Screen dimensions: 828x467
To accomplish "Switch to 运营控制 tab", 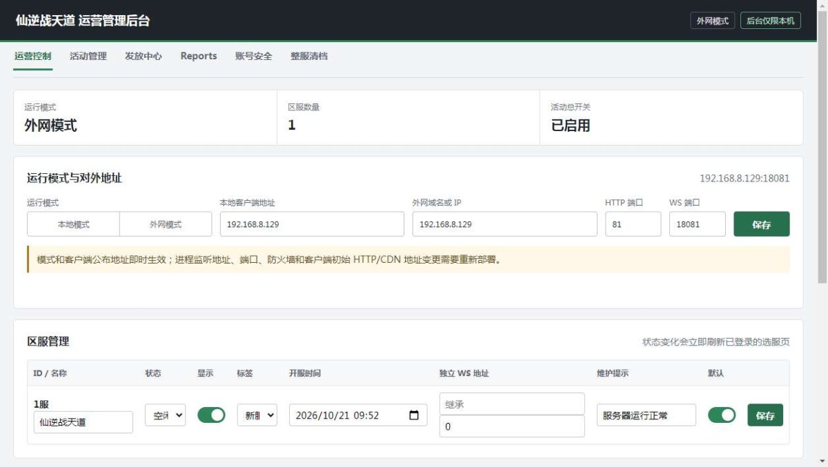I will (x=32, y=56).
